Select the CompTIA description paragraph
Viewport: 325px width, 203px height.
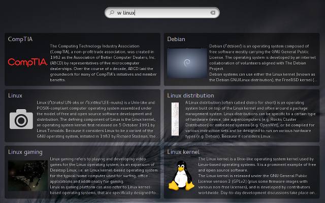click(103, 63)
